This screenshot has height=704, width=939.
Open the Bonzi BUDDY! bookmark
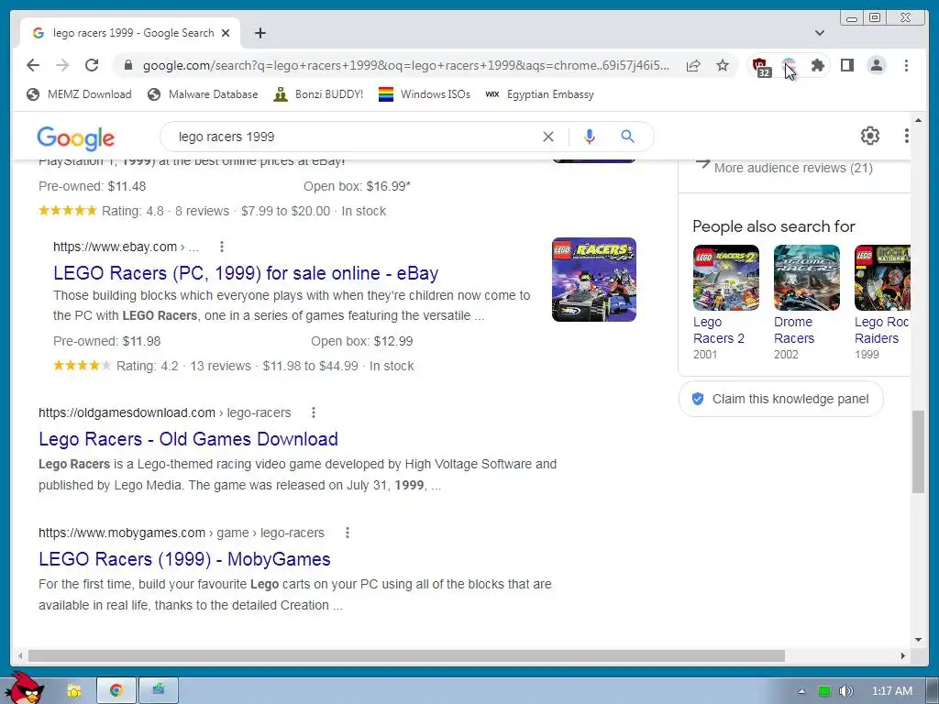point(318,94)
